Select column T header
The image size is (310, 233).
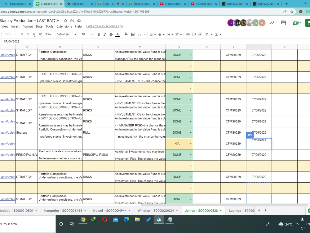pos(259,47)
